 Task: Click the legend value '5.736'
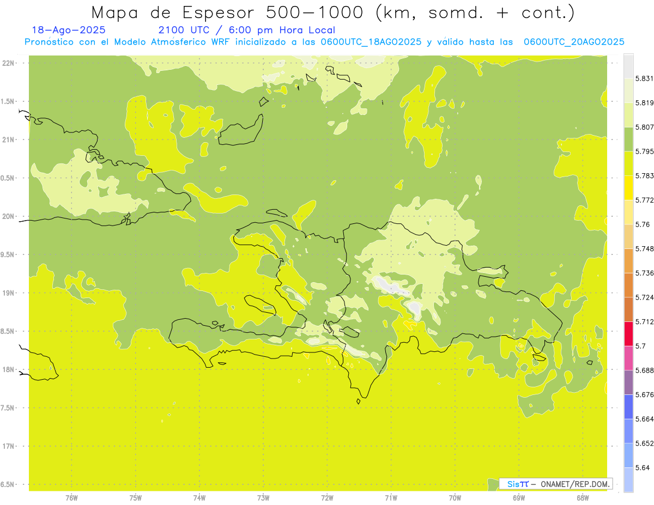[x=644, y=273]
